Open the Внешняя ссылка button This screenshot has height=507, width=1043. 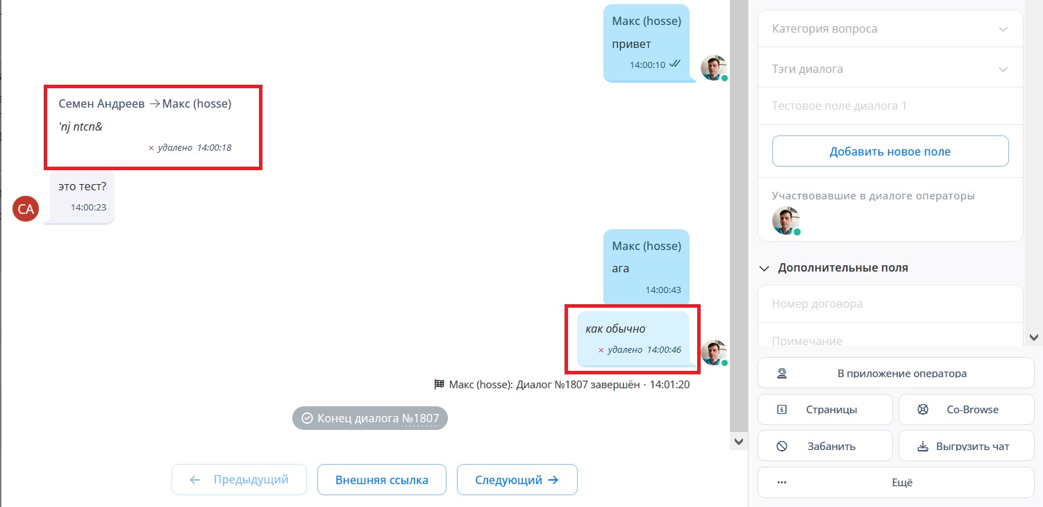pyautogui.click(x=381, y=480)
